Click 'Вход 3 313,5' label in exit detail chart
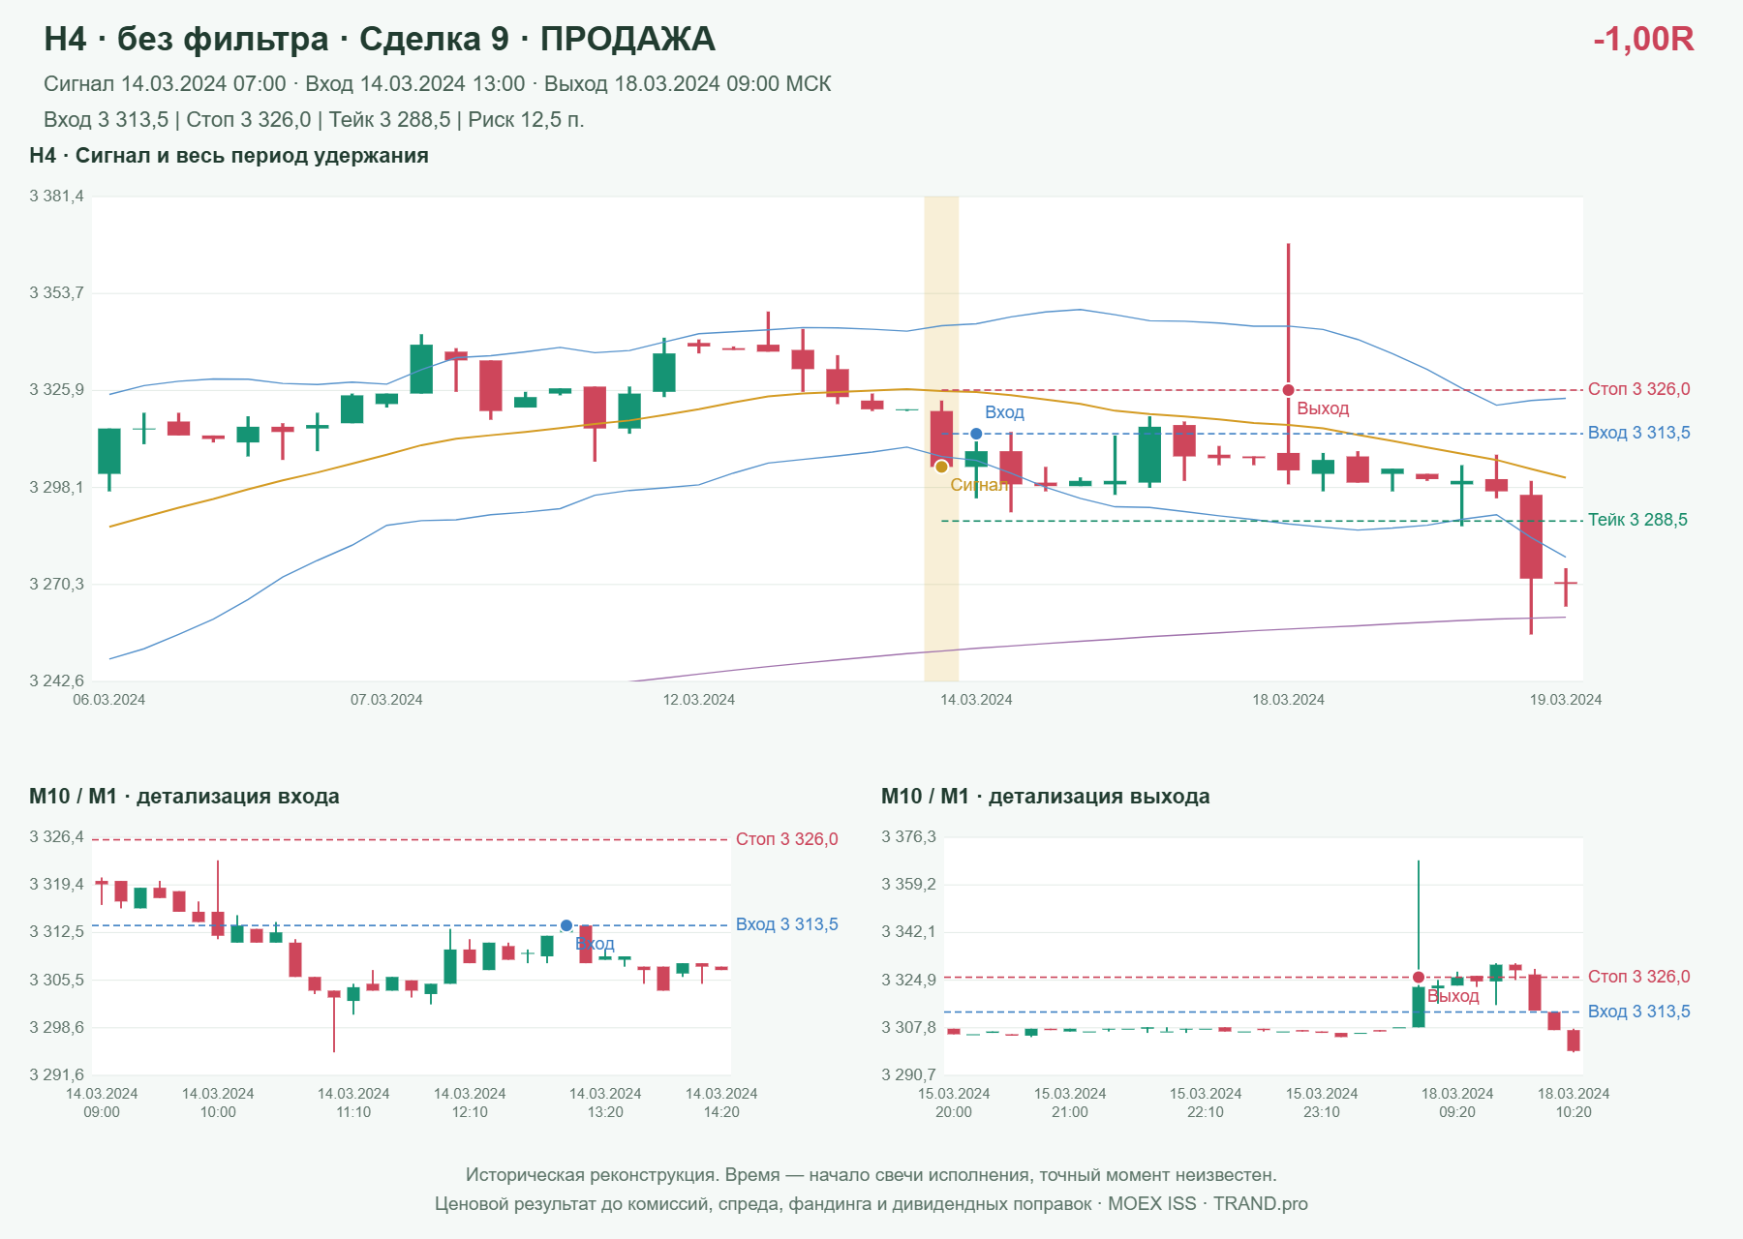Image resolution: width=1743 pixels, height=1239 pixels. (1638, 1012)
